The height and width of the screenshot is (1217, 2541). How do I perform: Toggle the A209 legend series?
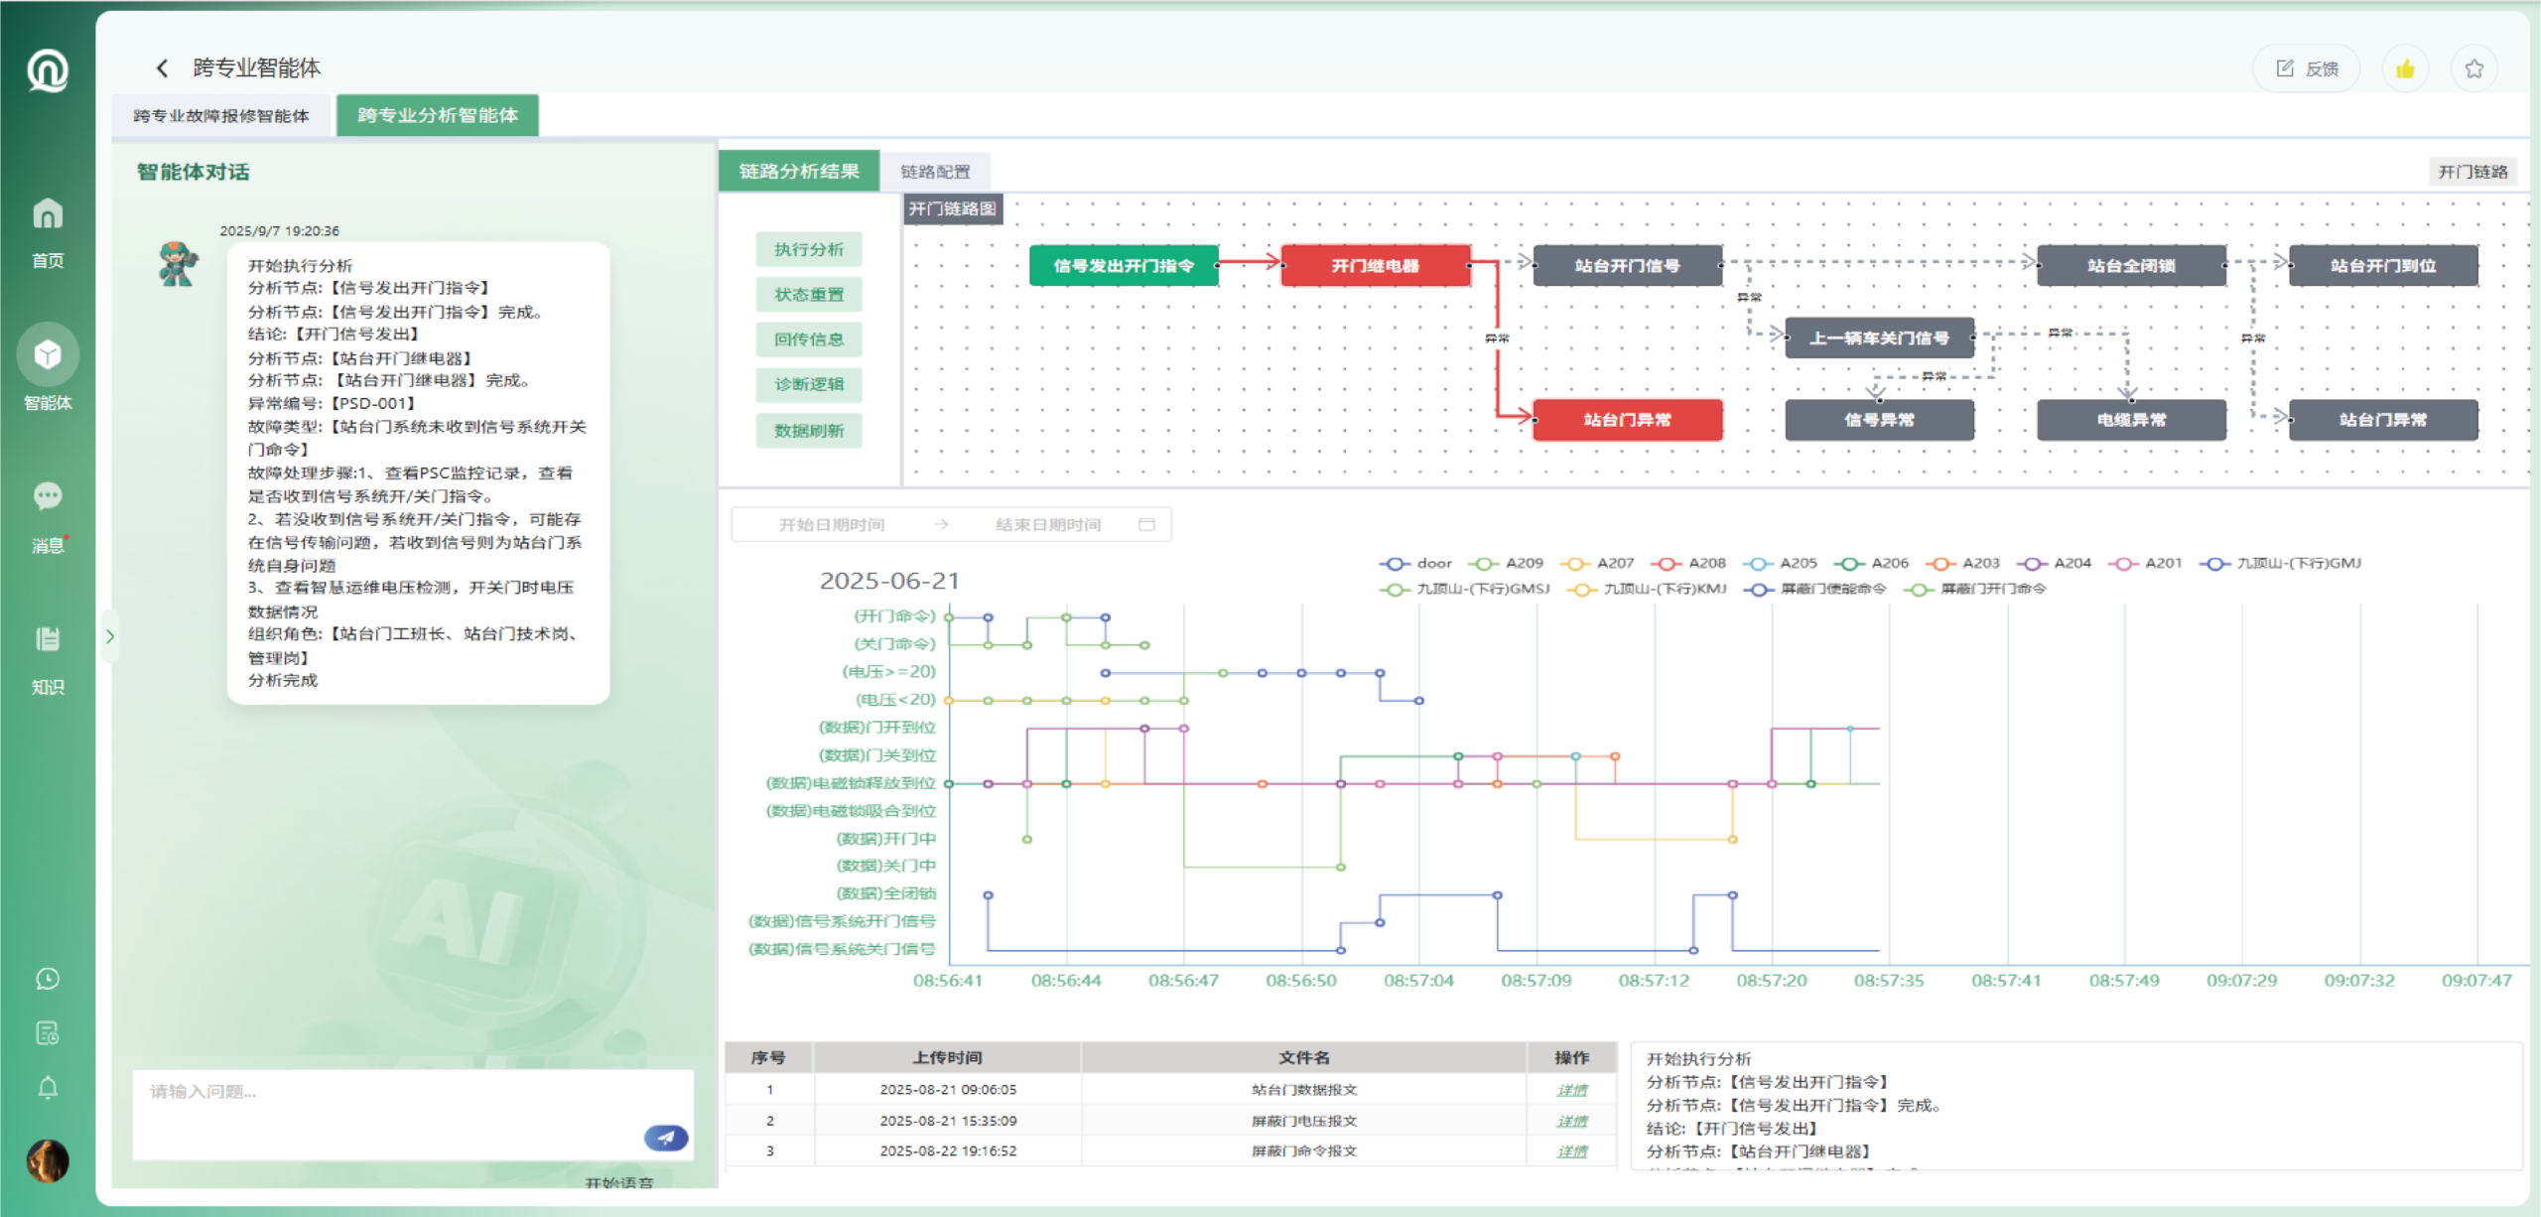tap(1507, 563)
